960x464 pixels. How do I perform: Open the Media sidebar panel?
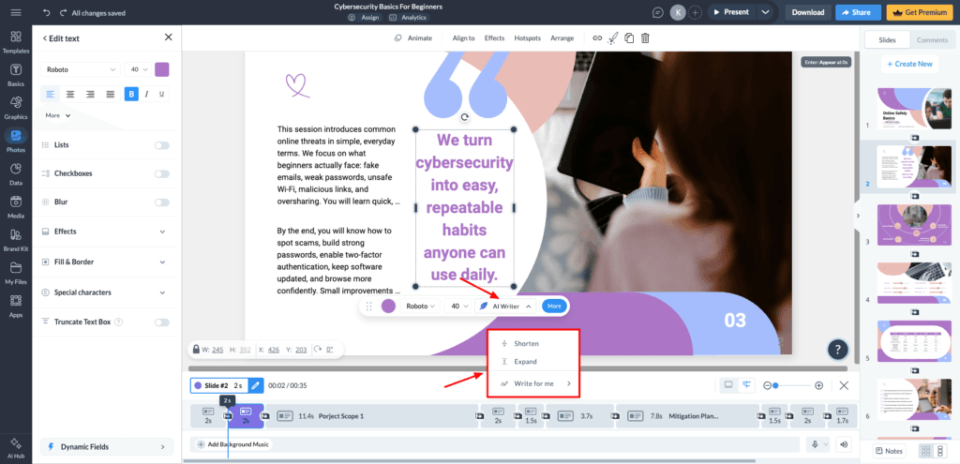pos(16,207)
